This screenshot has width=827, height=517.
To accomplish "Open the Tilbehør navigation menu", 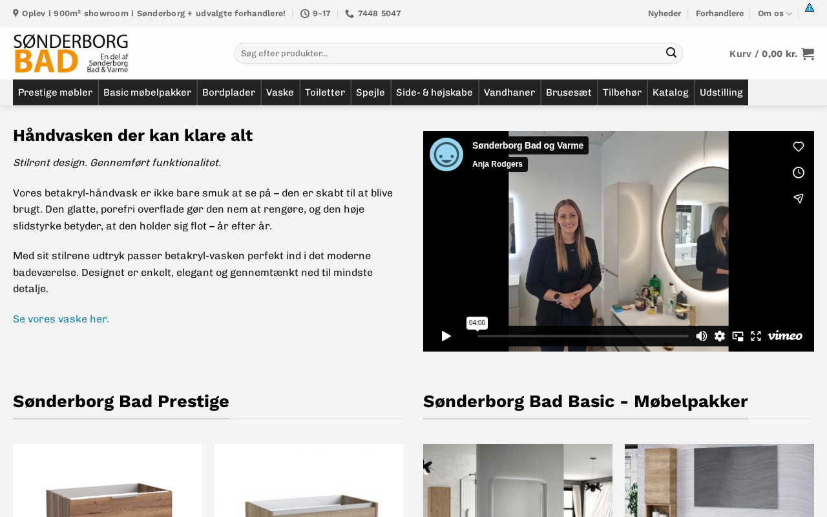I will [x=622, y=92].
